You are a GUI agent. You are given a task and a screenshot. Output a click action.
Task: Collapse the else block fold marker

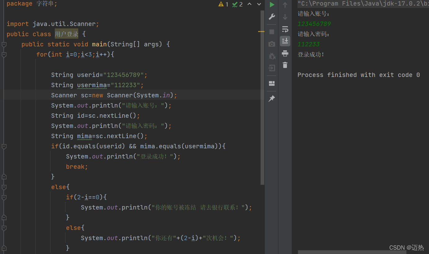(x=4, y=187)
